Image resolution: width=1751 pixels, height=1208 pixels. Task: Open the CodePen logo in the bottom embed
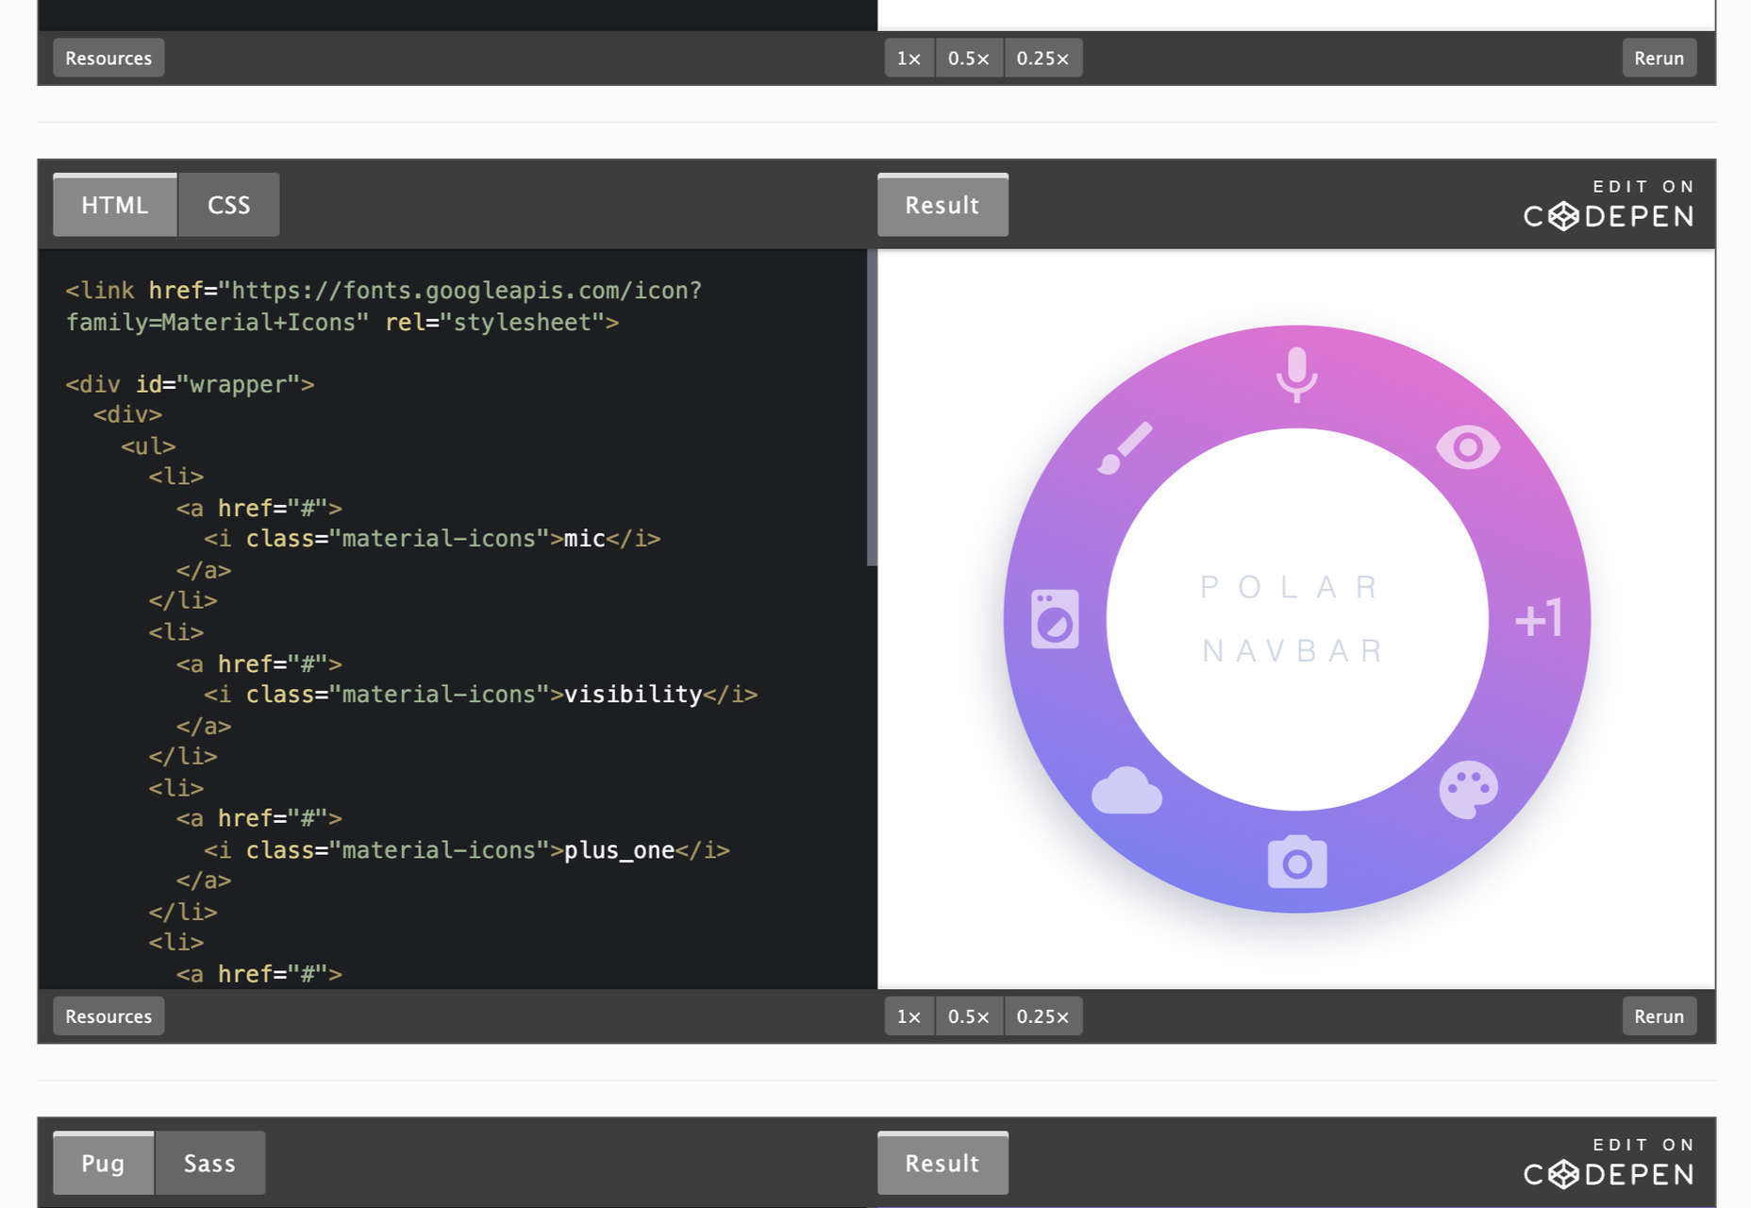click(1609, 1174)
